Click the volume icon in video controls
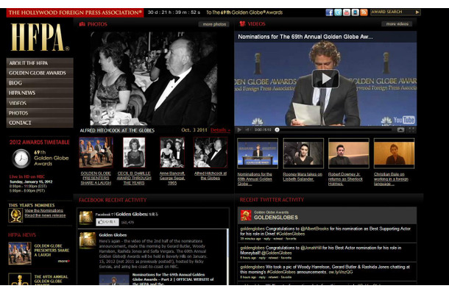This screenshot has height=294, width=449. (x=247, y=130)
